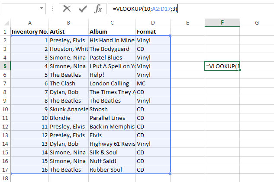The width and height of the screenshot is (274, 182).
Task: Select column C header
Action: click(112, 23)
